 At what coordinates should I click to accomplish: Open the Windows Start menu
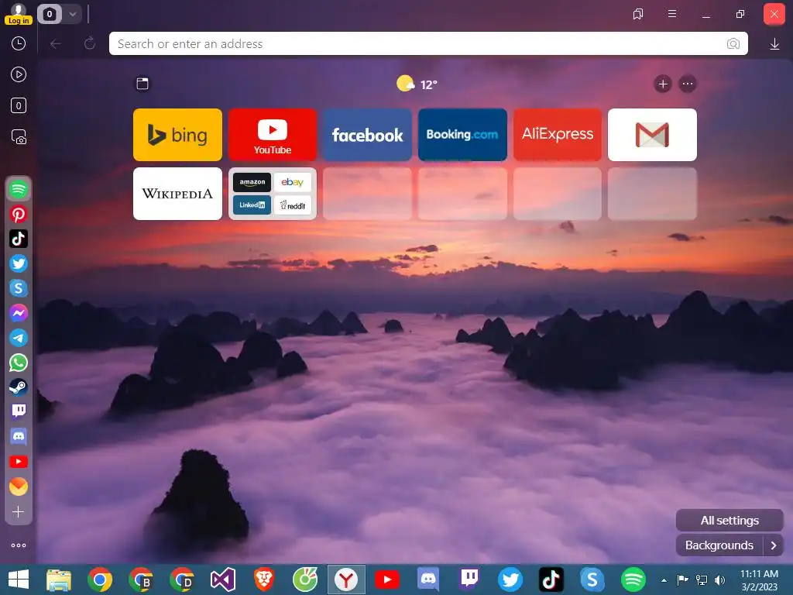(x=19, y=580)
